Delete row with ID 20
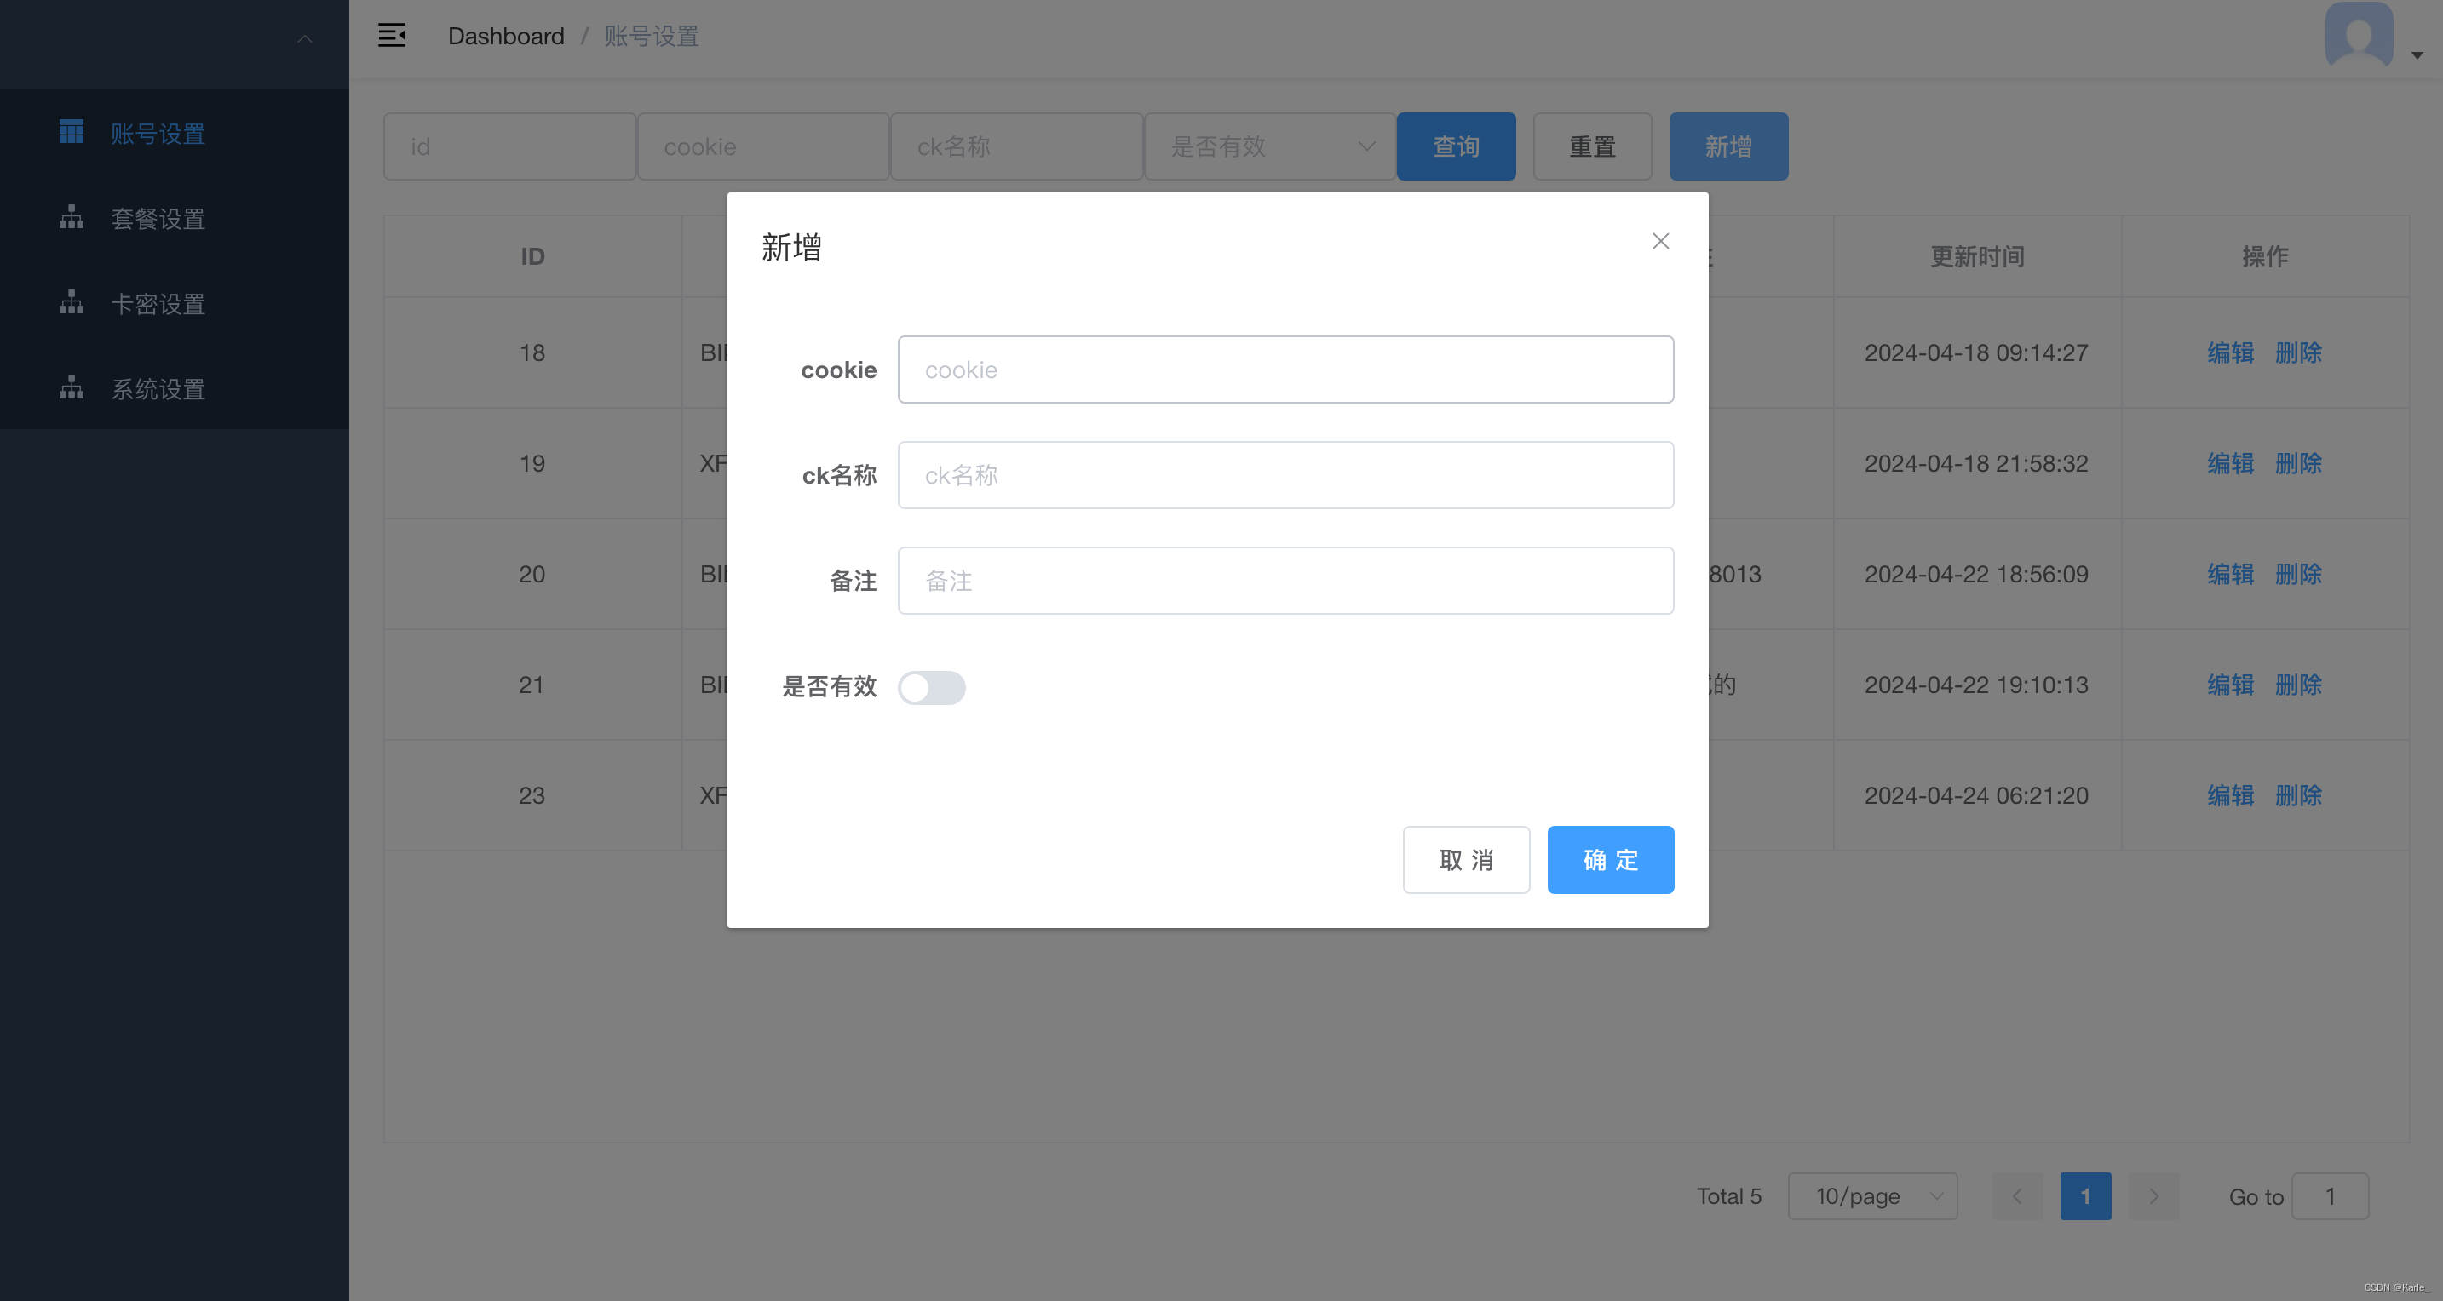The width and height of the screenshot is (2443, 1301). [2298, 575]
